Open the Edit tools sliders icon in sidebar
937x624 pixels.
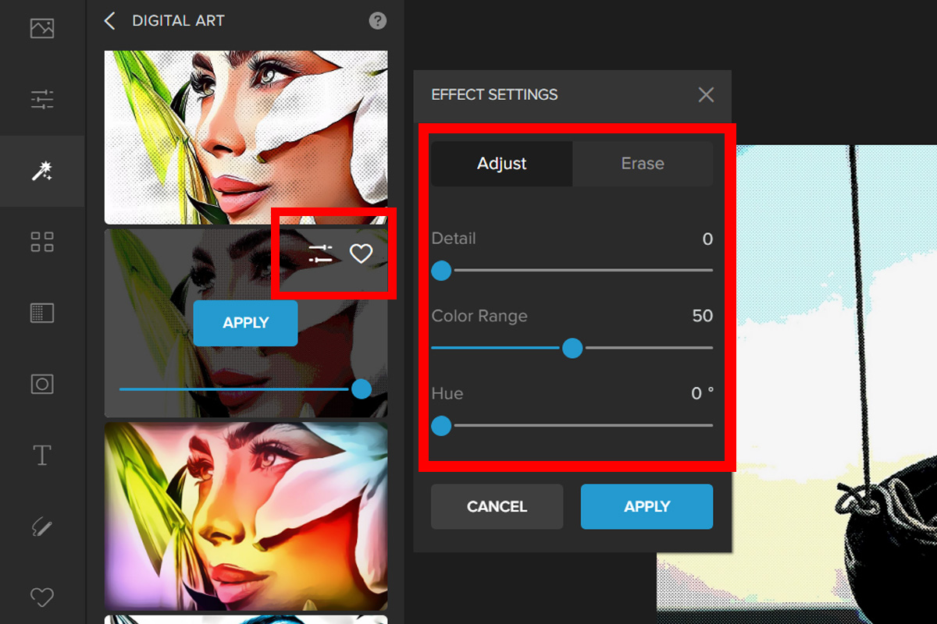[x=41, y=99]
